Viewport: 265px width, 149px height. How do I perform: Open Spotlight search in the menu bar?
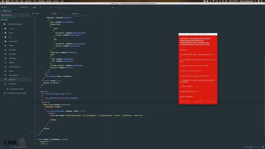(255, 1)
